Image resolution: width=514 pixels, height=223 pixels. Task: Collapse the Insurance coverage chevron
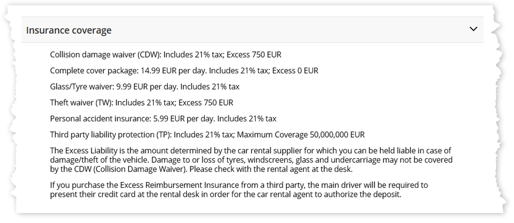click(473, 29)
